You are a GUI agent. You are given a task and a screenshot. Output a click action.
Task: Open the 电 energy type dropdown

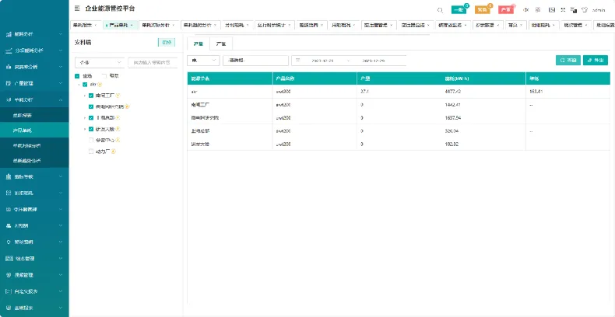203,61
